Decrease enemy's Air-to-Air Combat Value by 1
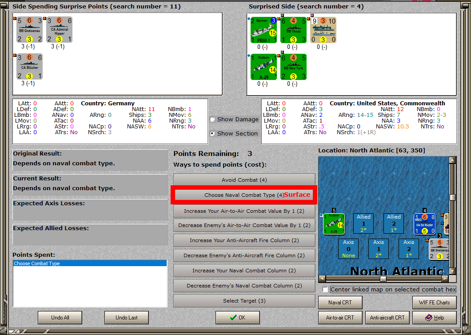471x335 pixels. click(x=244, y=225)
